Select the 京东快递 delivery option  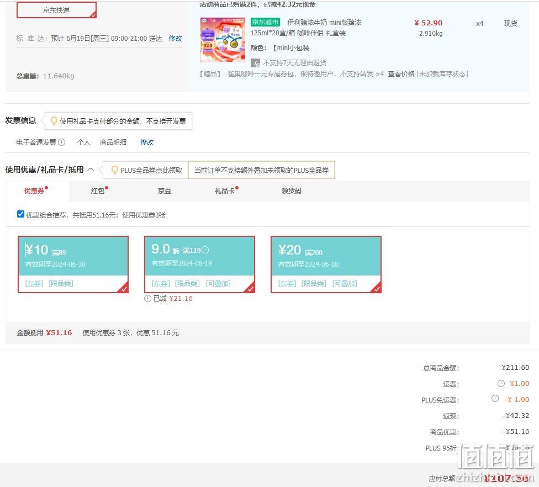click(x=57, y=10)
